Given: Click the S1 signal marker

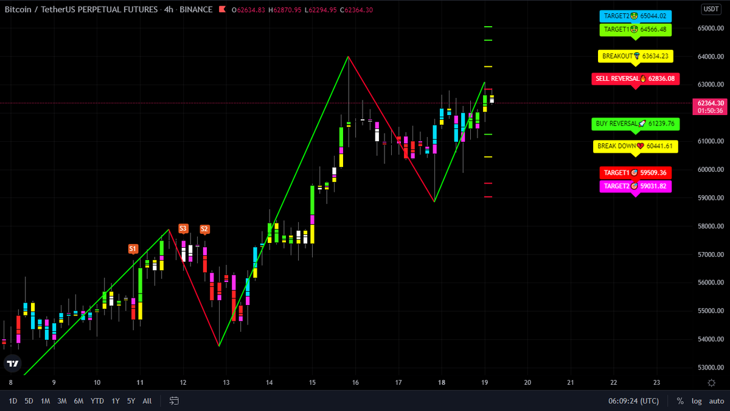Looking at the screenshot, I should (133, 249).
